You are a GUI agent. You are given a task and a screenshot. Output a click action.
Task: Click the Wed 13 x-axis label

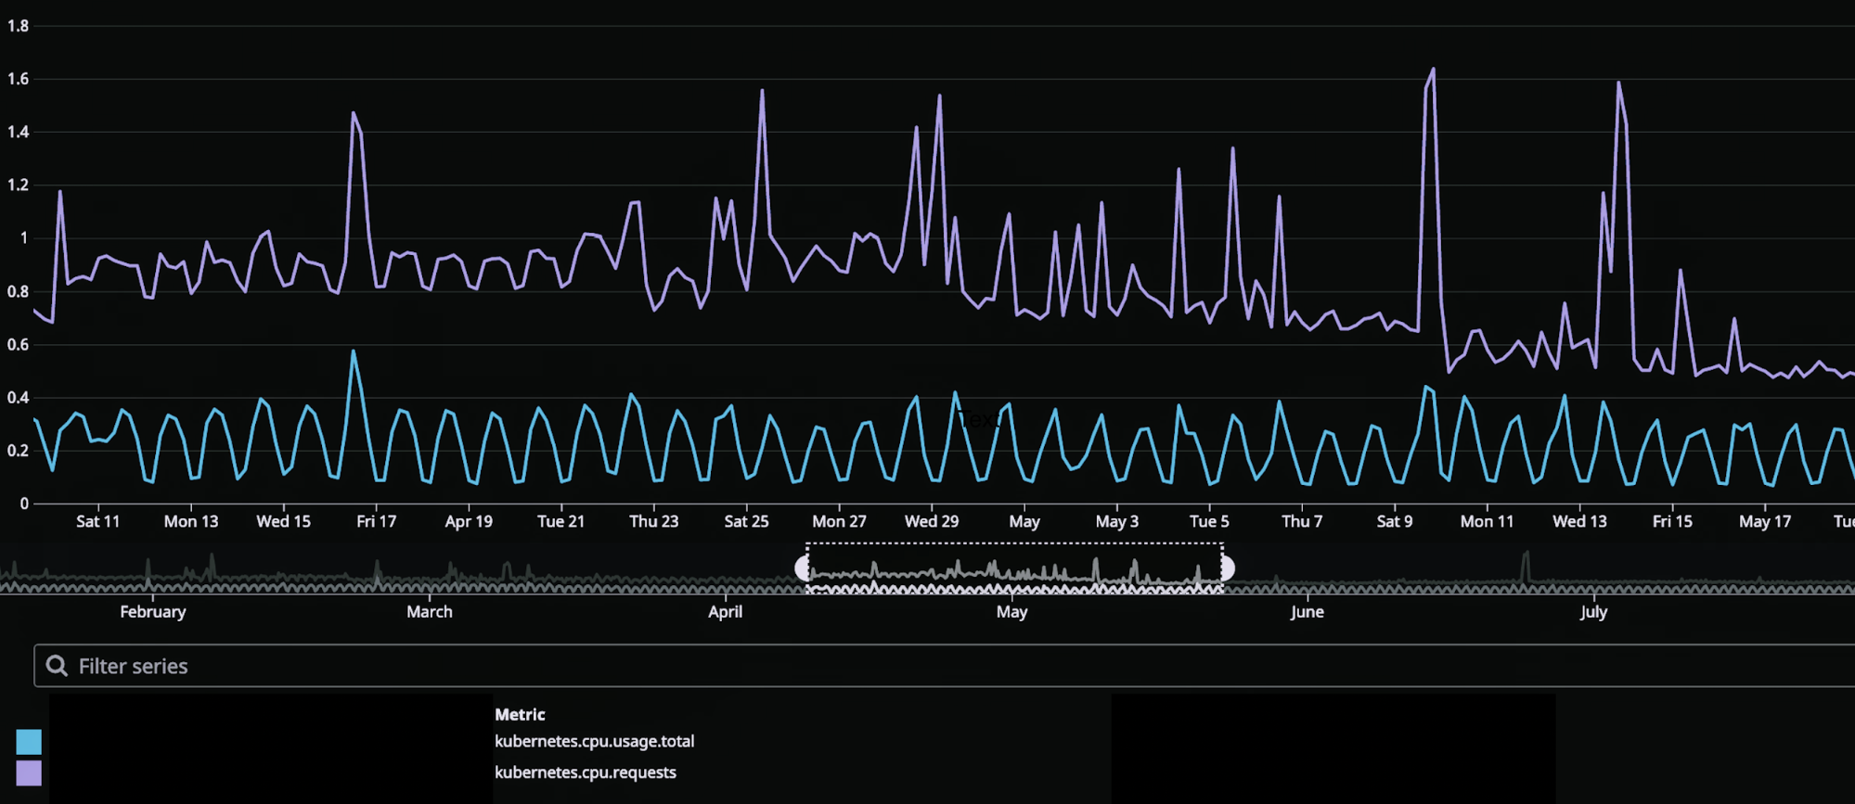tap(1580, 521)
